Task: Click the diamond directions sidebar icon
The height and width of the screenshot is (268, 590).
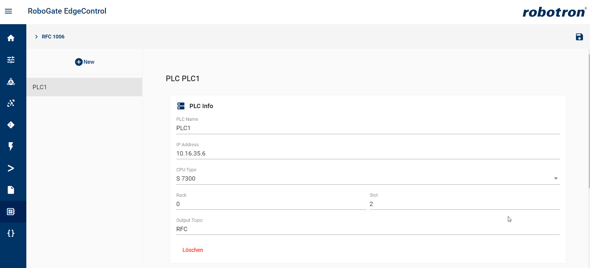Action: click(x=11, y=125)
